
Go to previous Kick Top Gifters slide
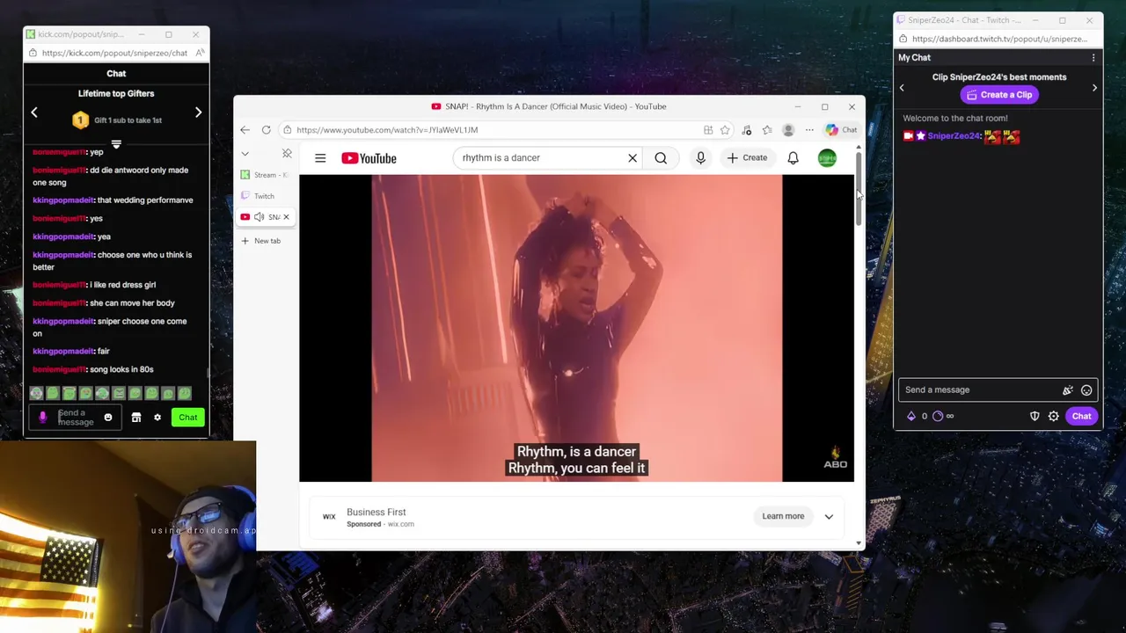[x=34, y=113]
